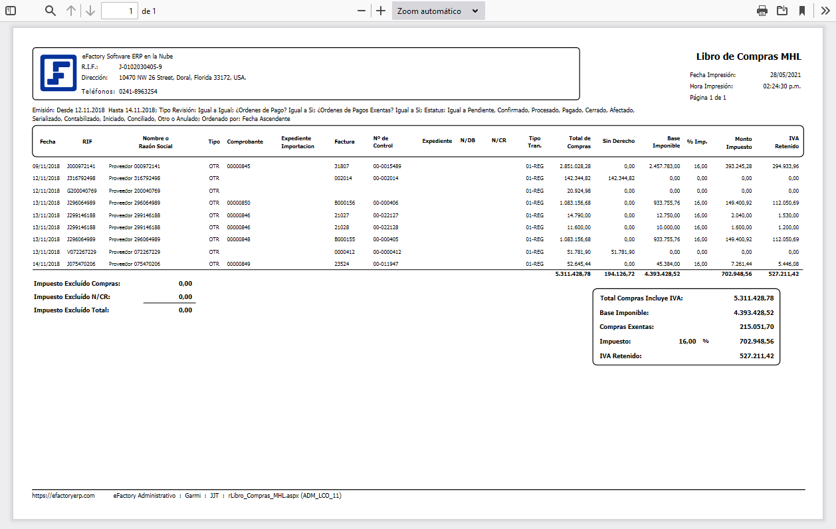Print the document

762,11
